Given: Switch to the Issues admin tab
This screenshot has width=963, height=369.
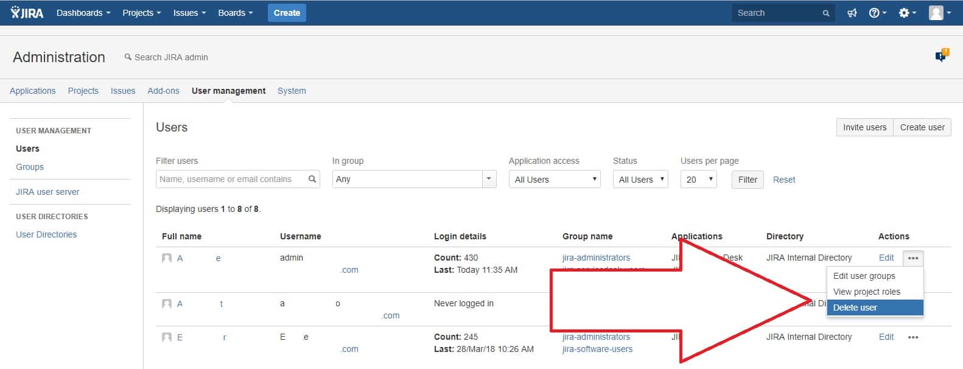Looking at the screenshot, I should [x=123, y=91].
